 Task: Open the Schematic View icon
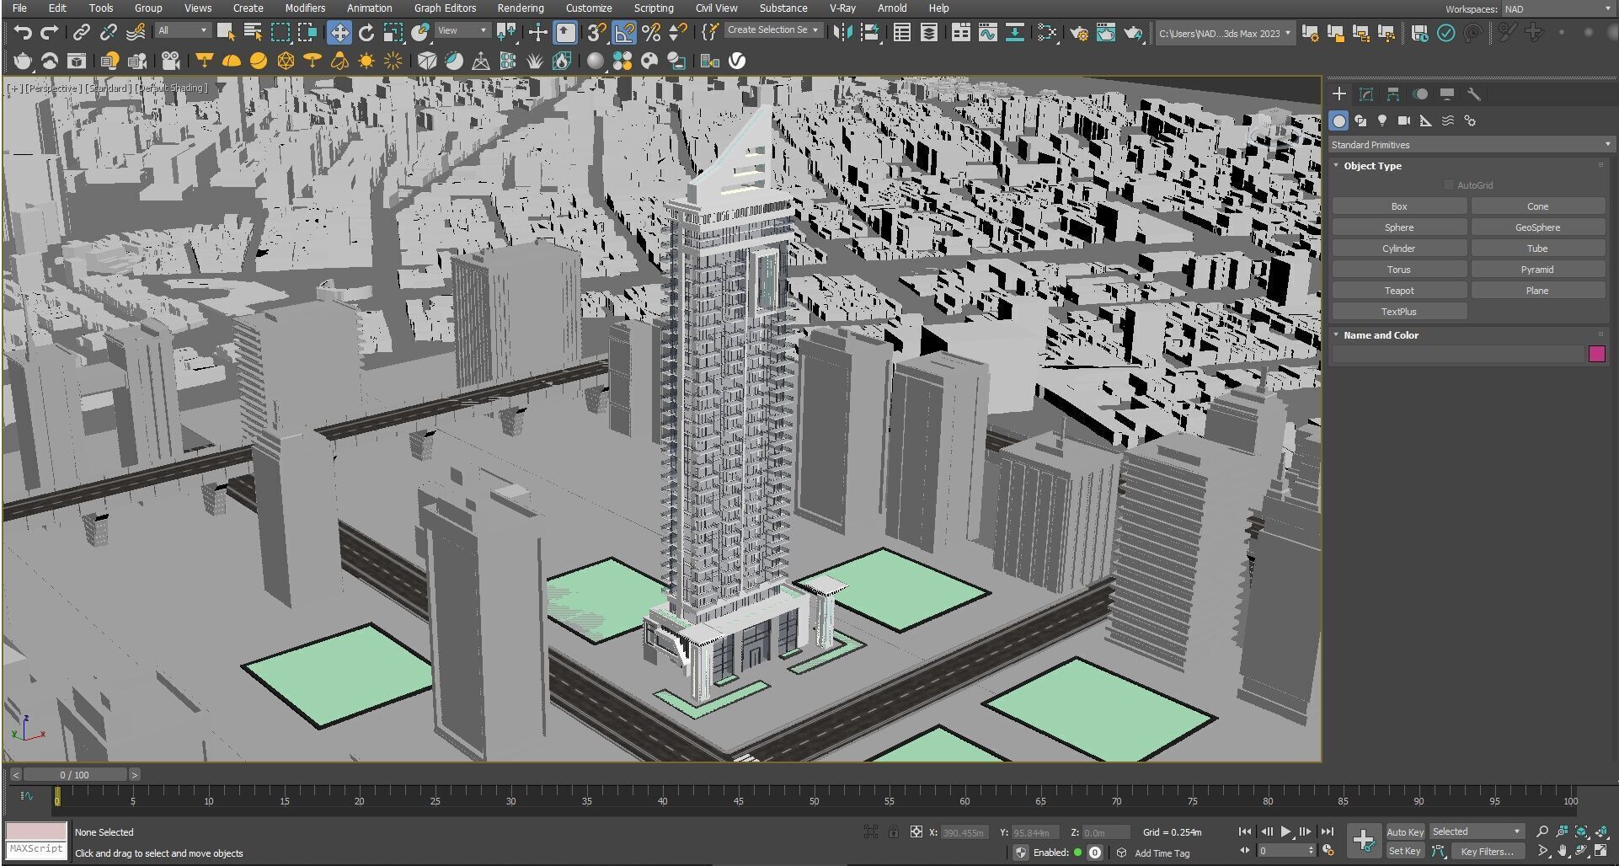pos(1015,33)
